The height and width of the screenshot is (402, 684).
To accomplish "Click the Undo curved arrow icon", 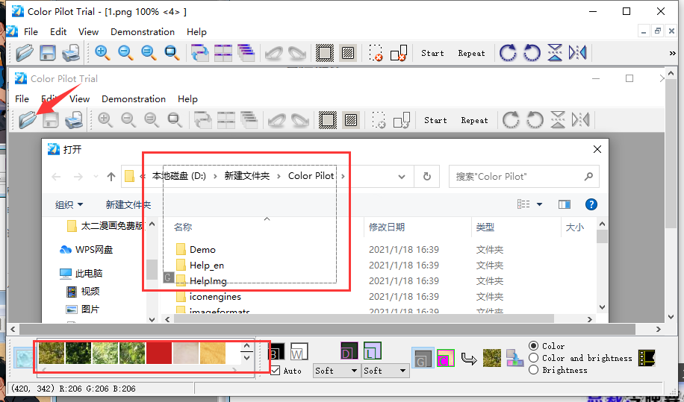I will pyautogui.click(x=274, y=53).
